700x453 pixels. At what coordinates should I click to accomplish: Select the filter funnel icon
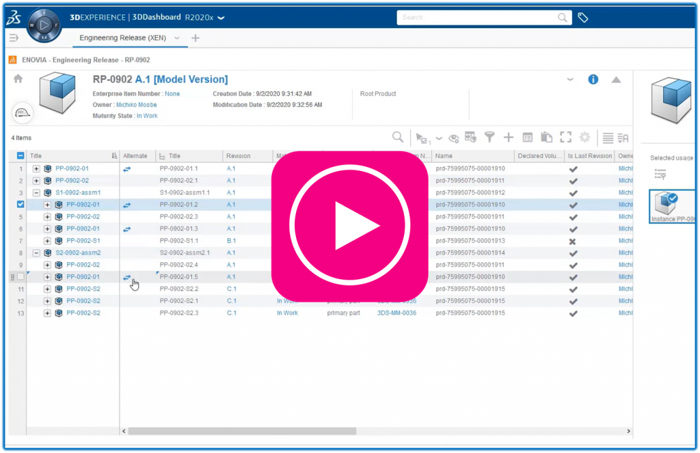coord(491,137)
